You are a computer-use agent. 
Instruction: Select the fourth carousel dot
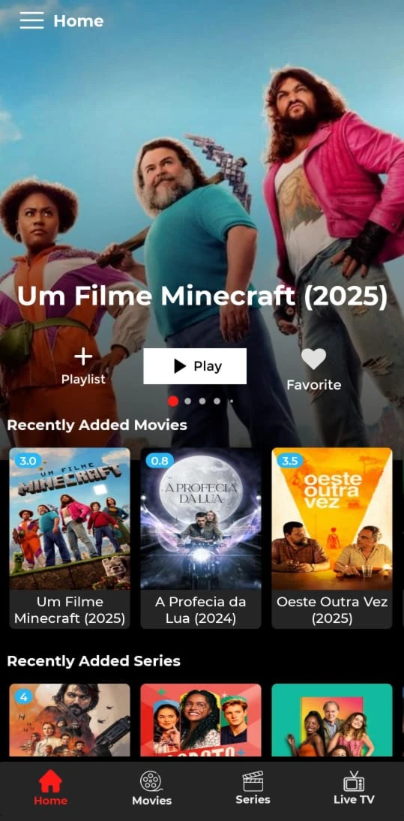click(x=217, y=401)
